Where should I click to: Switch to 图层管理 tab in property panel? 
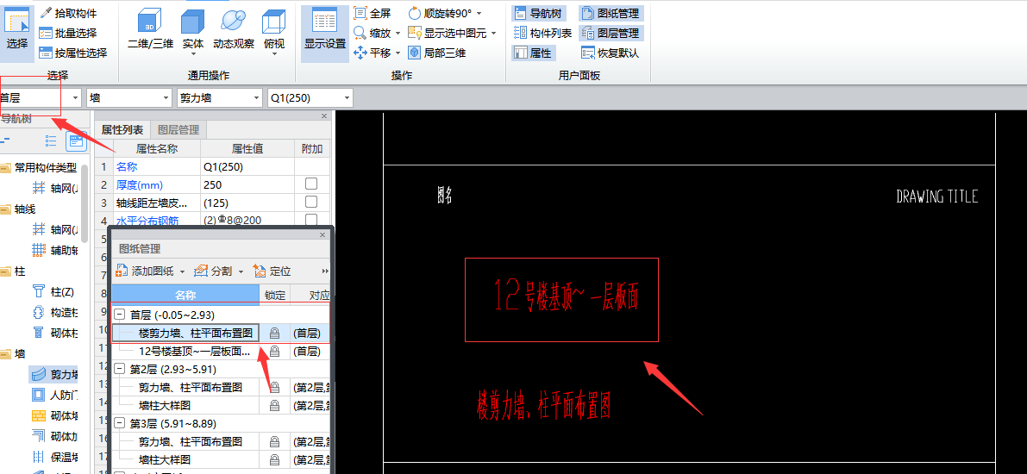pos(178,129)
